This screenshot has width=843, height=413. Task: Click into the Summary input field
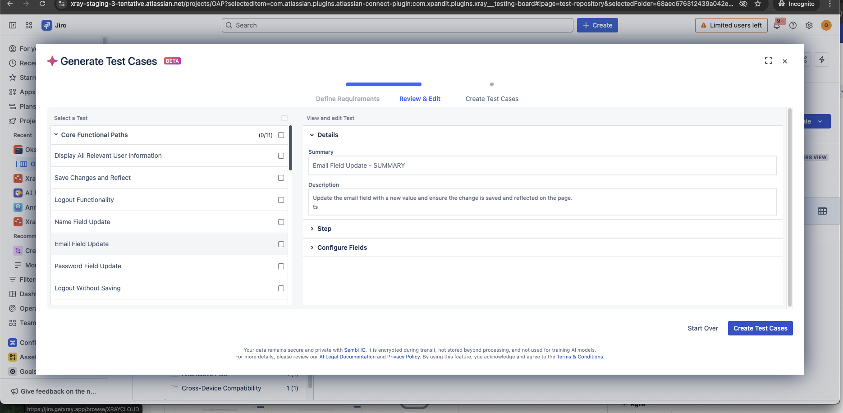542,165
